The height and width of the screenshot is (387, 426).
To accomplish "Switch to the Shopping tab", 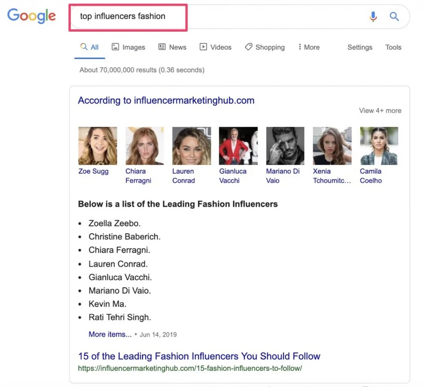I will pyautogui.click(x=265, y=47).
